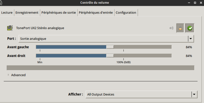Screen dimensions: 204x103
Task: Click the Avant gauche volume slider handle
Action: 110,47
